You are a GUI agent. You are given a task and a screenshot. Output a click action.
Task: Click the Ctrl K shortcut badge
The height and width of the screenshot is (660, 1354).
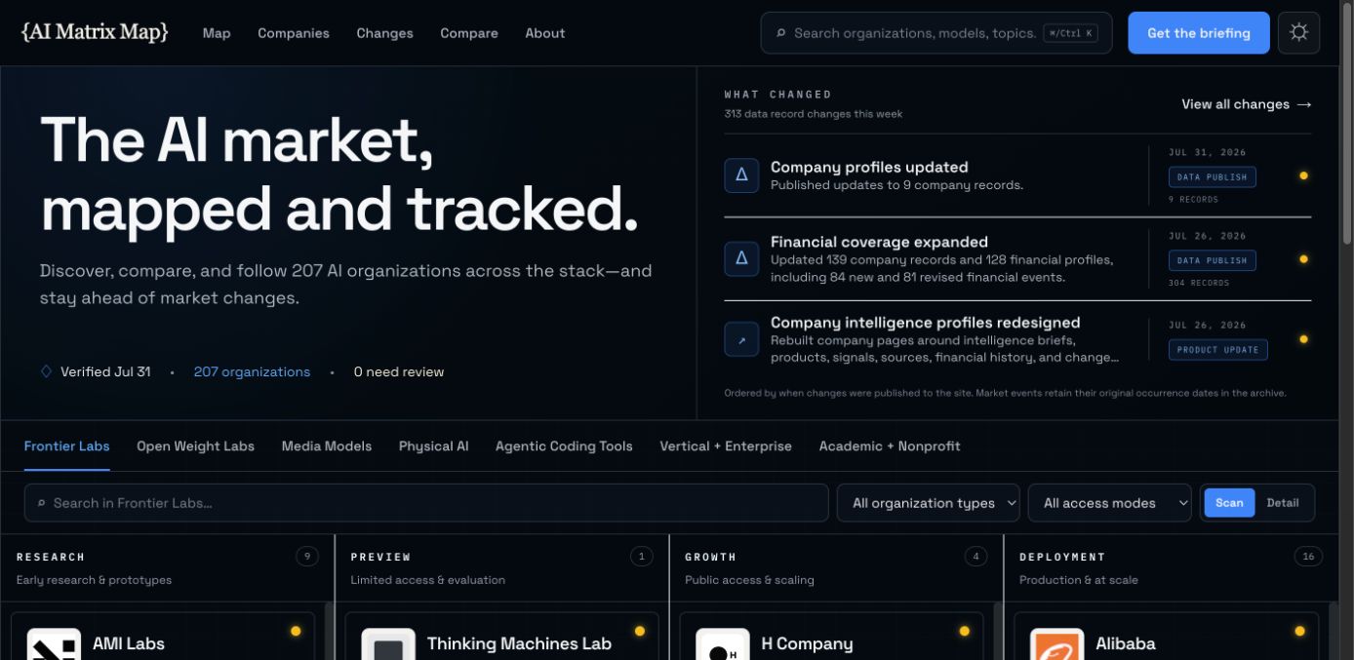tap(1070, 33)
